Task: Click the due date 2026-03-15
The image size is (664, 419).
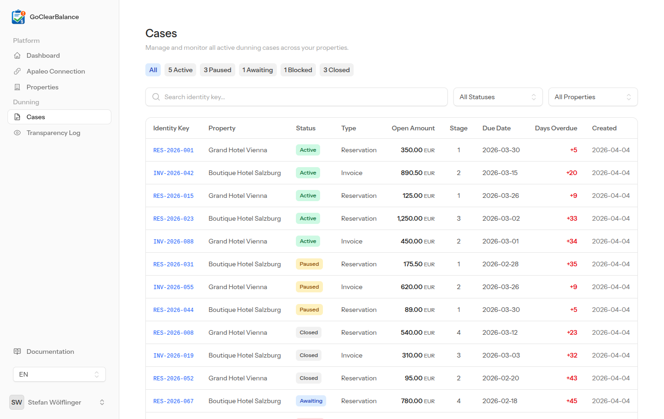Action: coord(500,173)
